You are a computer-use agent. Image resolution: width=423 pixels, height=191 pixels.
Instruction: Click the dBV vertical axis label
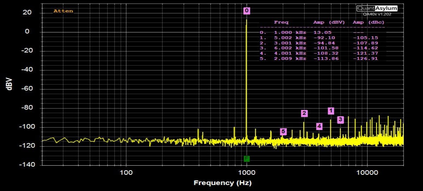[10, 84]
